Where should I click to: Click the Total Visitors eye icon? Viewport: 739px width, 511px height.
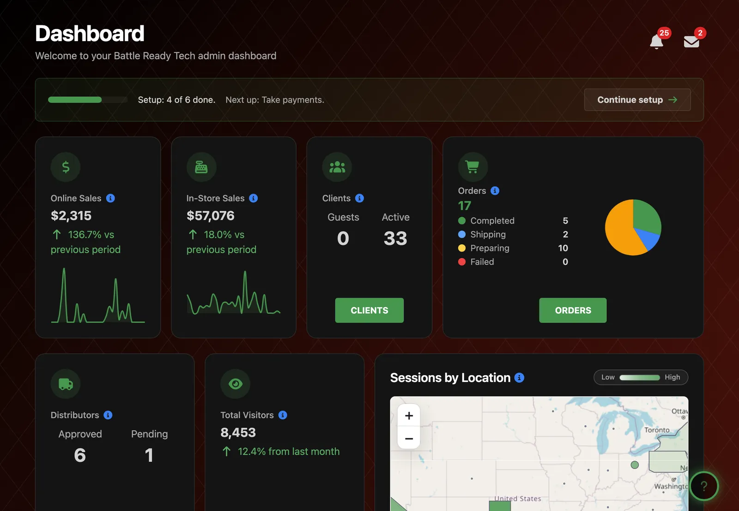point(235,384)
